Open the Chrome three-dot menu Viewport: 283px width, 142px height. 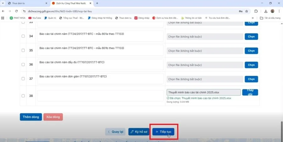[x=279, y=11]
